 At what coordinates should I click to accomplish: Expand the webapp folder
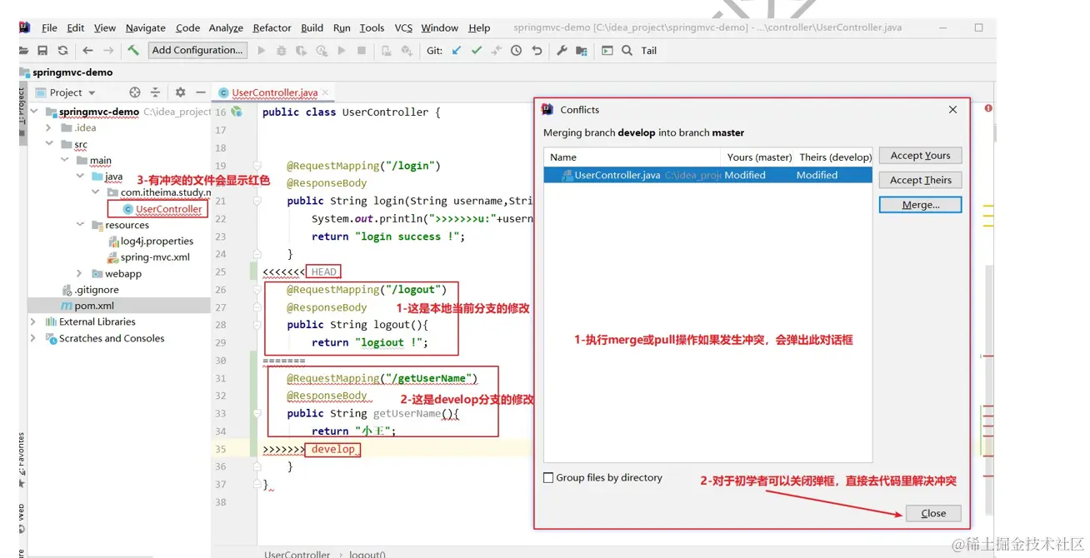pyautogui.click(x=80, y=274)
